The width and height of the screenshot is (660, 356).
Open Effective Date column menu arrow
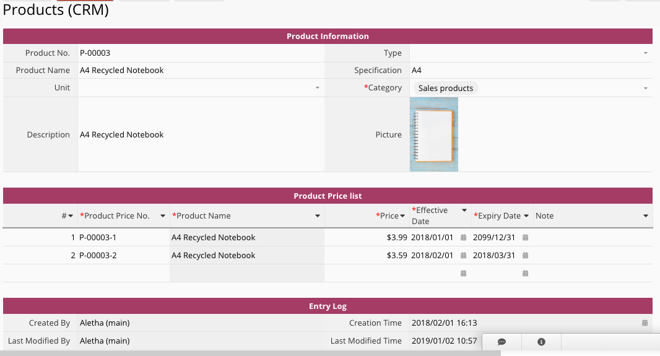[464, 210]
